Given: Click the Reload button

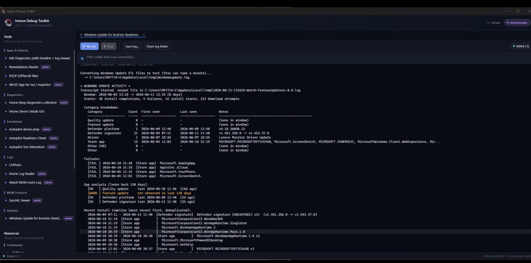Looking at the screenshot, I should (x=493, y=23).
